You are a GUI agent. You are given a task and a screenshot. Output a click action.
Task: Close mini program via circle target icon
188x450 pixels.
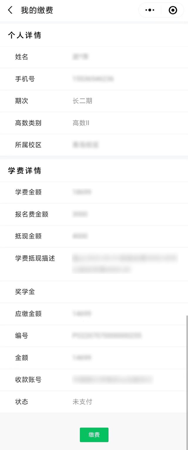[x=173, y=10]
